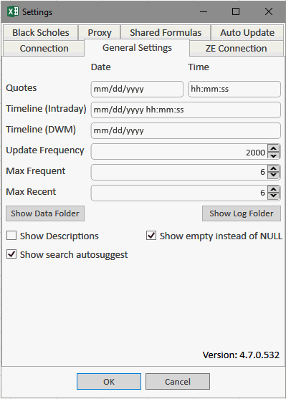Focus the Timeline (DWM) format field
Screen dimensions: 286x399
coord(186,131)
